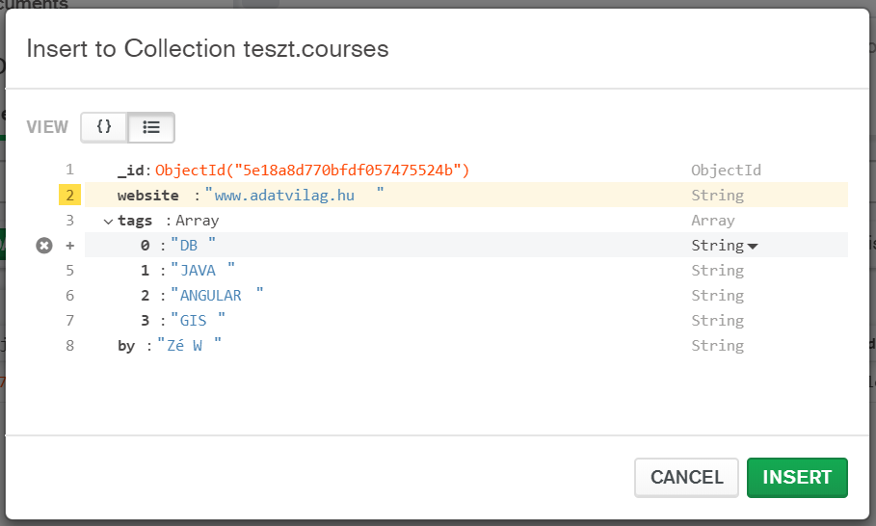Add a field after DB via plus icon
This screenshot has height=526, width=876.
click(x=69, y=246)
